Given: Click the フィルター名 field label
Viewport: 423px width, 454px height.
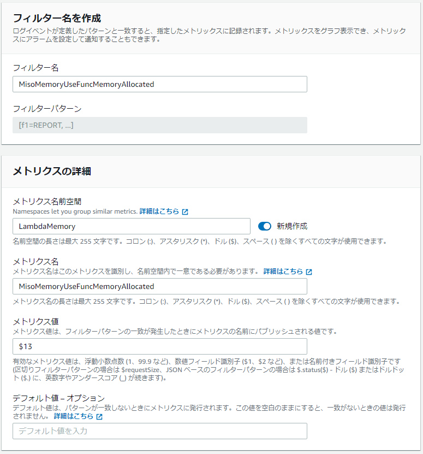Looking at the screenshot, I should pos(35,68).
